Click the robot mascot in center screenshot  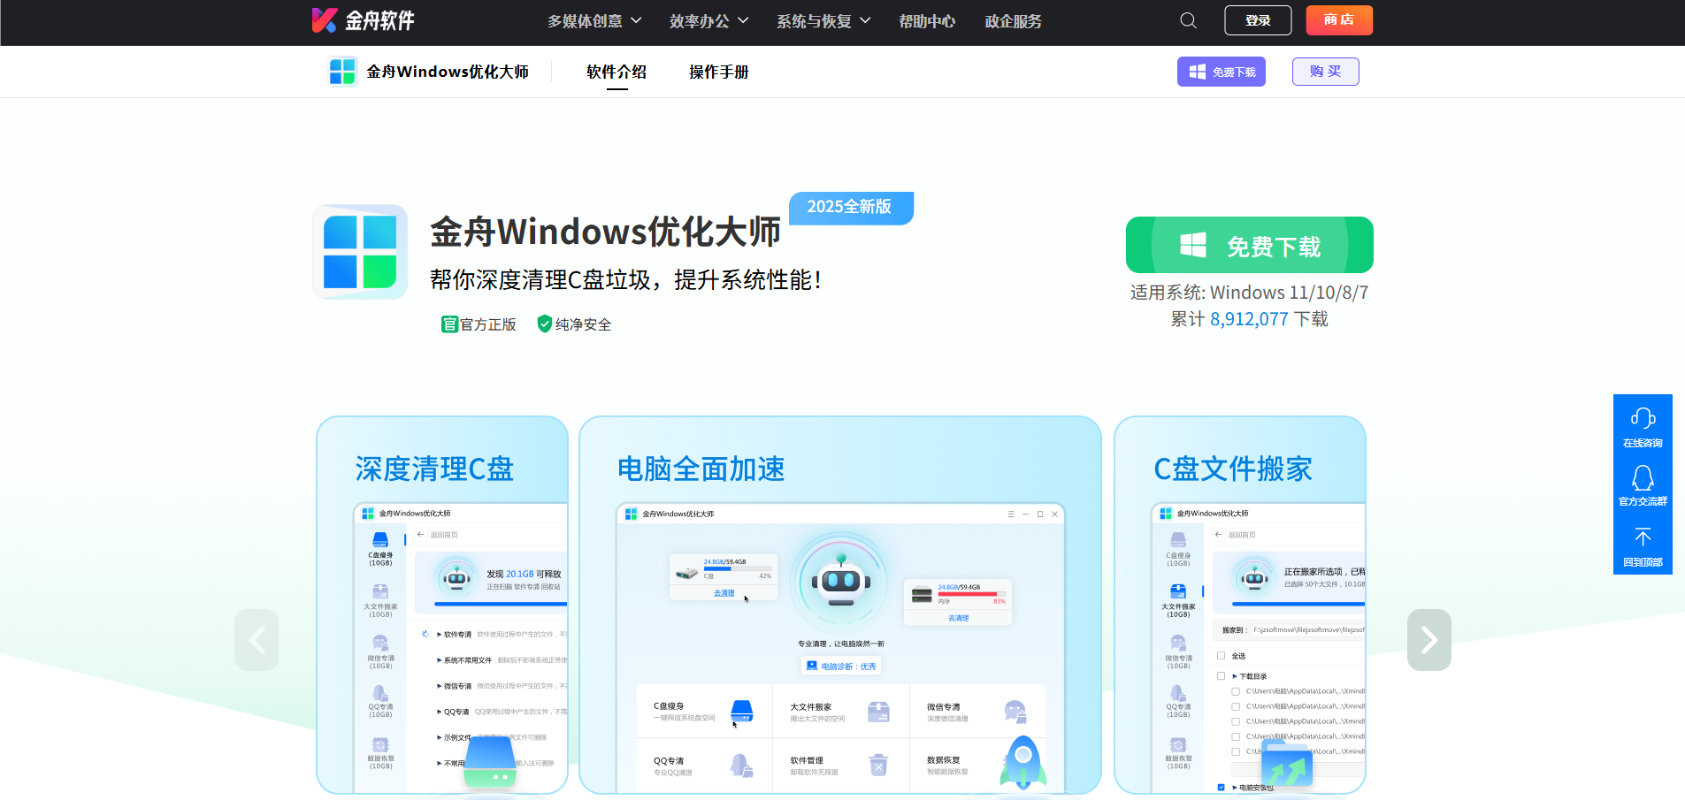(840, 581)
